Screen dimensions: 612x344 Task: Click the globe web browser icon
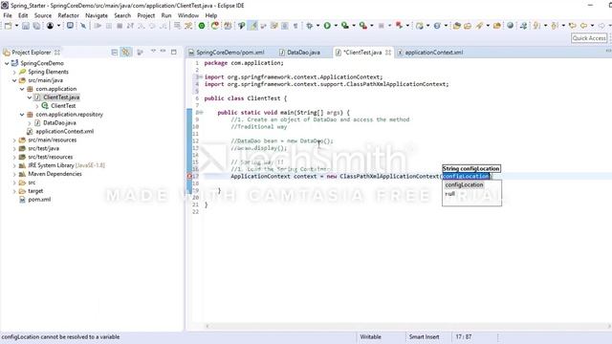510,26
